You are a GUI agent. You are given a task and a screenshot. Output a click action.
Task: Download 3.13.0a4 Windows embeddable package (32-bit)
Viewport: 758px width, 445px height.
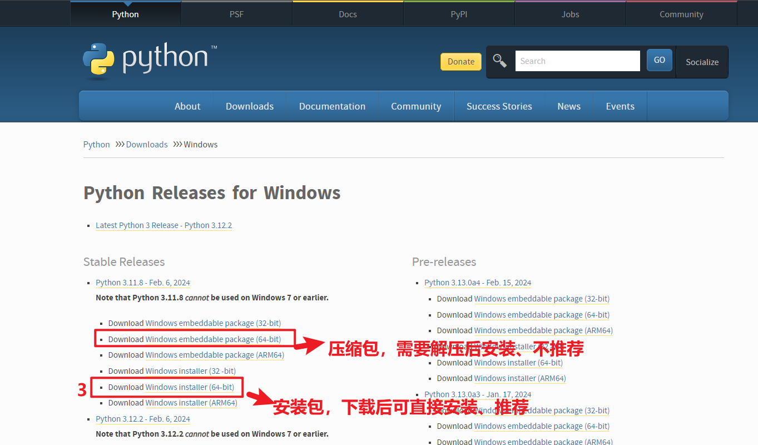[x=542, y=299]
